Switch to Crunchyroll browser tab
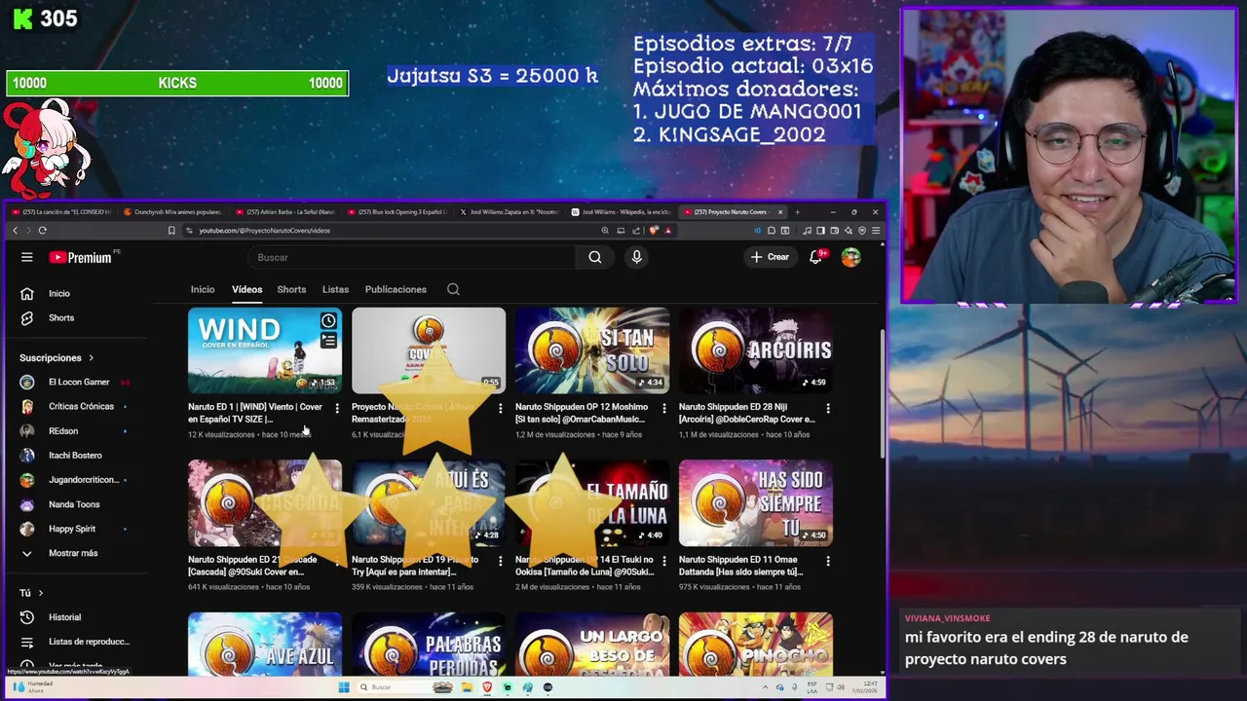 point(173,211)
